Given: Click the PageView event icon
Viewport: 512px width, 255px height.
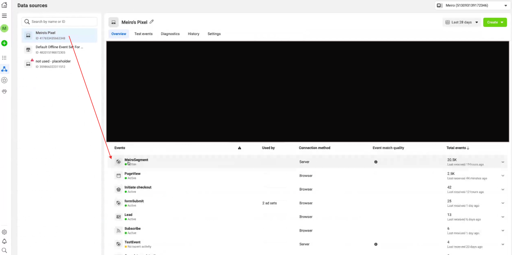Looking at the screenshot, I should tap(119, 176).
